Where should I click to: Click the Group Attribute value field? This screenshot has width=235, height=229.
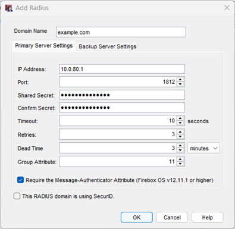118,161
